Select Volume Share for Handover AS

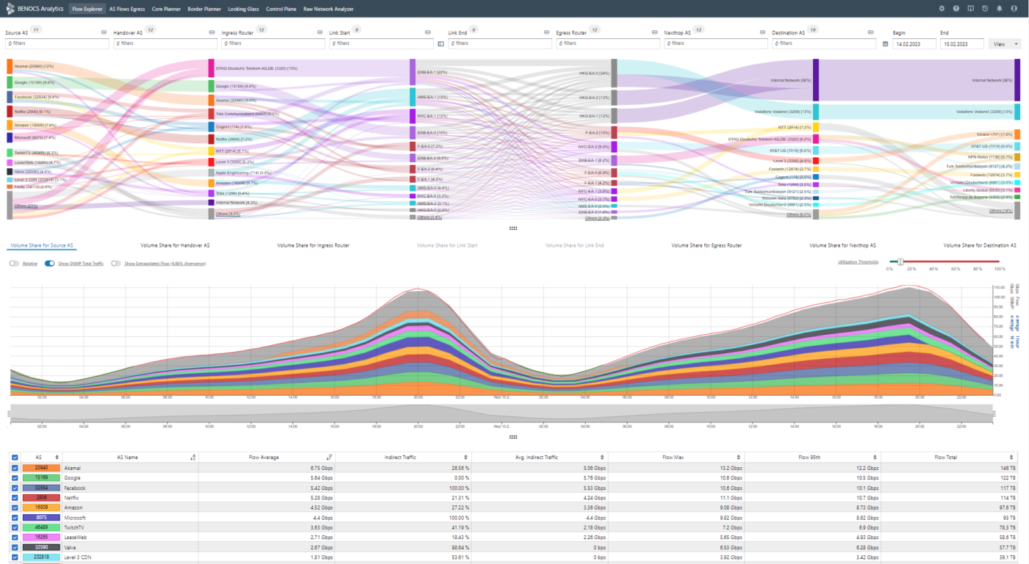[175, 245]
